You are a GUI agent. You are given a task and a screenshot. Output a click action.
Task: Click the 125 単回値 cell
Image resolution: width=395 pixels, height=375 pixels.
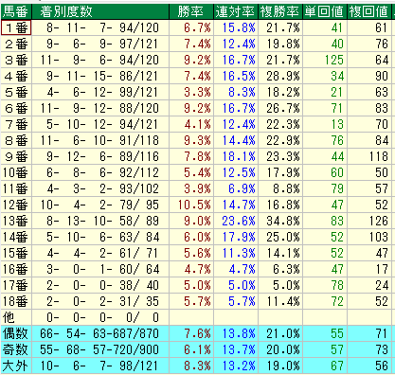(325, 60)
